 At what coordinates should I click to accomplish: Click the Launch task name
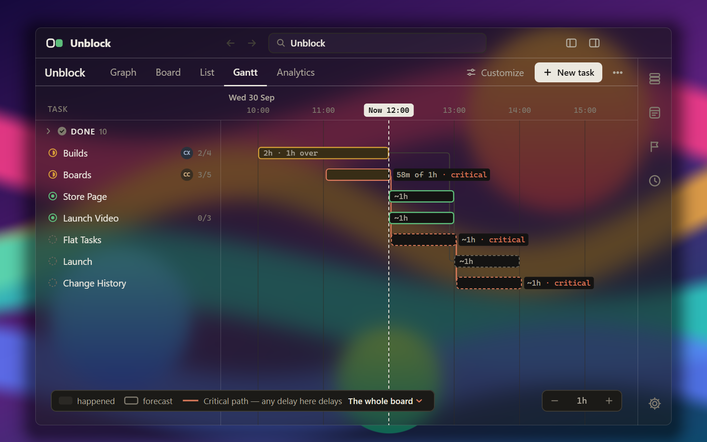[78, 261]
